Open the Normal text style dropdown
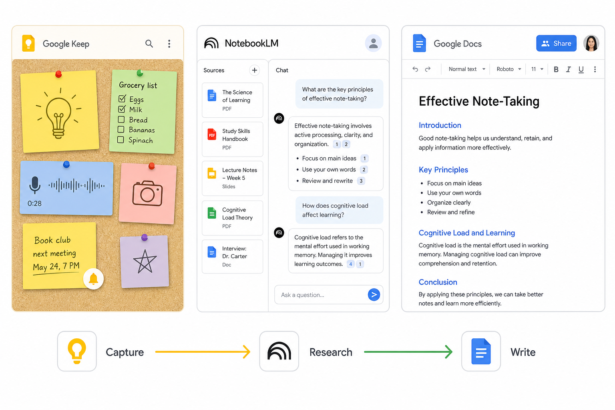The image size is (615, 410). 467,69
